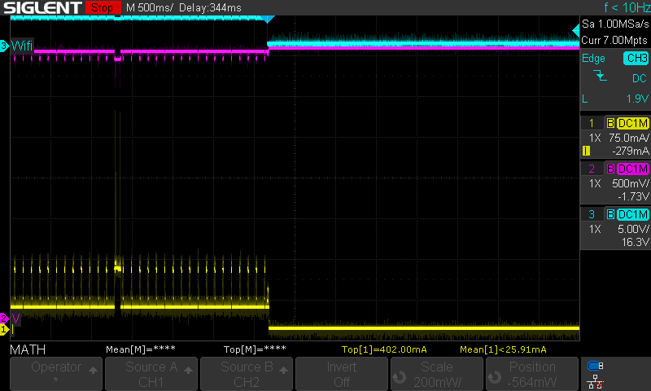Click the trigger delay position marker triangle
The image size is (651, 391).
tap(268, 19)
